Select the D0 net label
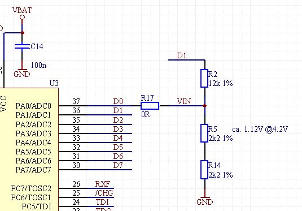The width and height of the screenshot is (302, 211). click(118, 101)
